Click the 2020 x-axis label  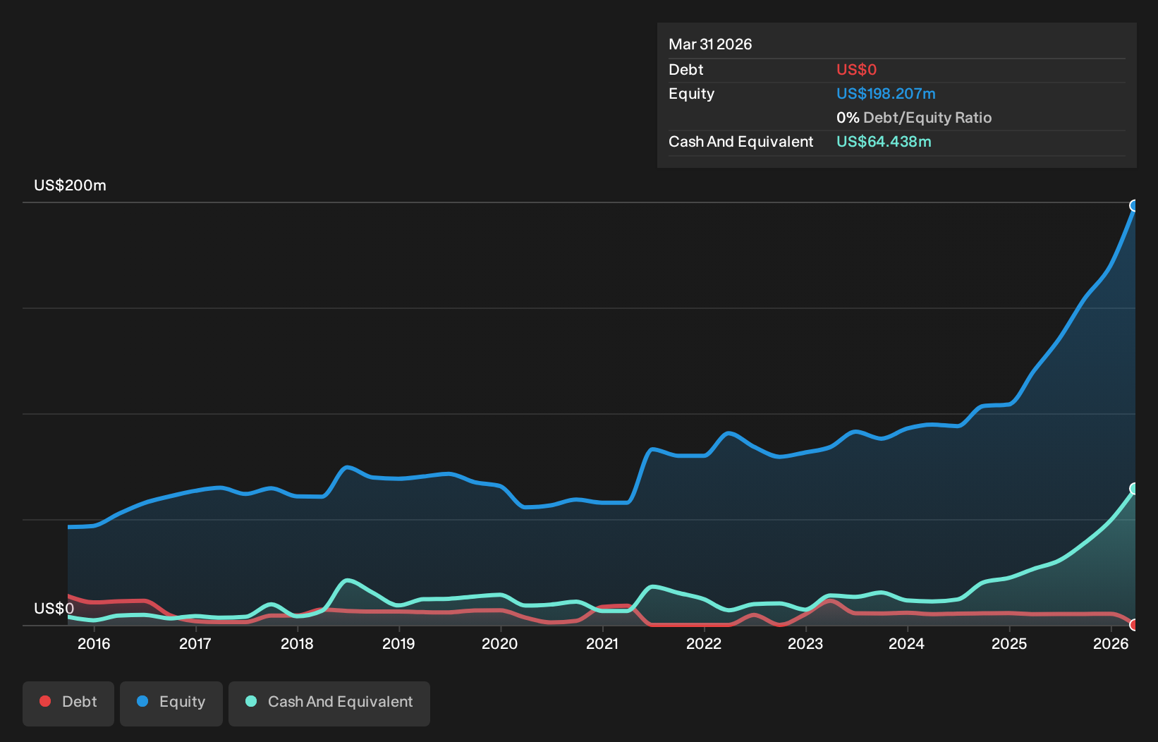point(500,643)
